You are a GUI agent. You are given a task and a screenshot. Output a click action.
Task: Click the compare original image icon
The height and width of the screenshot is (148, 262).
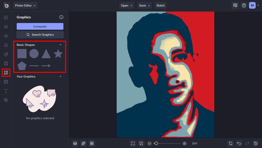[83, 143]
